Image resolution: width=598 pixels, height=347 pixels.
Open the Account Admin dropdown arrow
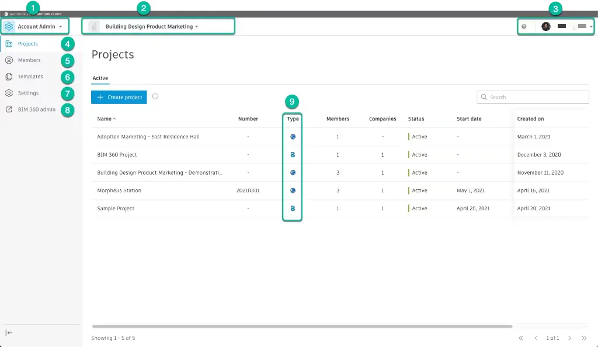[x=61, y=27]
